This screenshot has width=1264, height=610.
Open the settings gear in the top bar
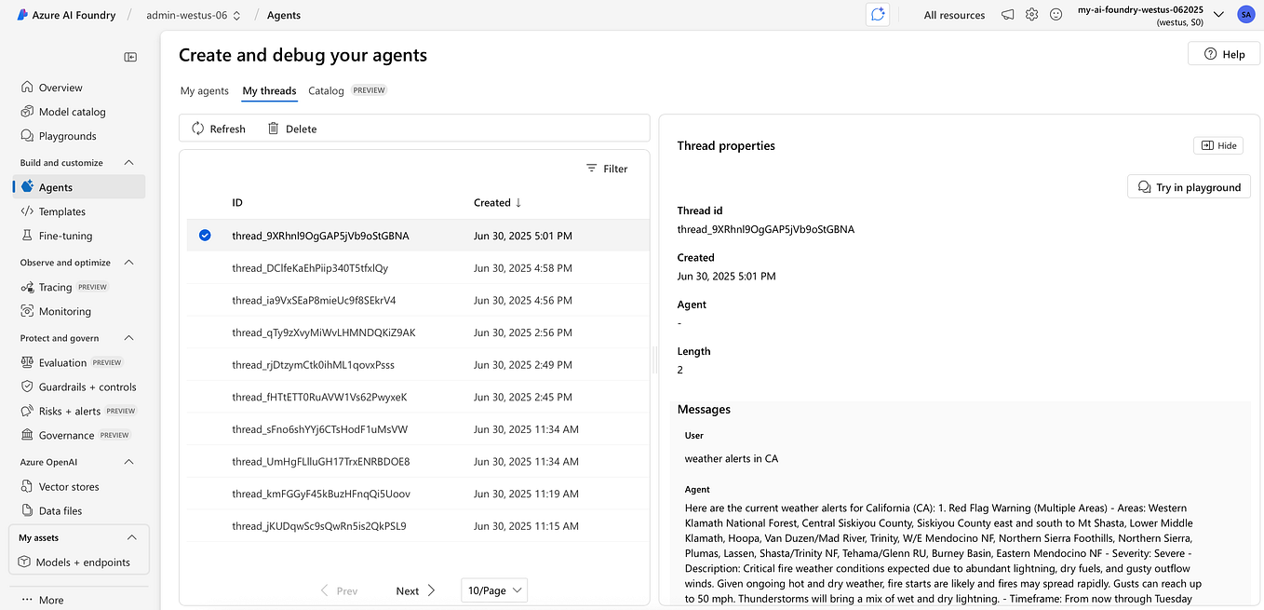coord(1031,15)
